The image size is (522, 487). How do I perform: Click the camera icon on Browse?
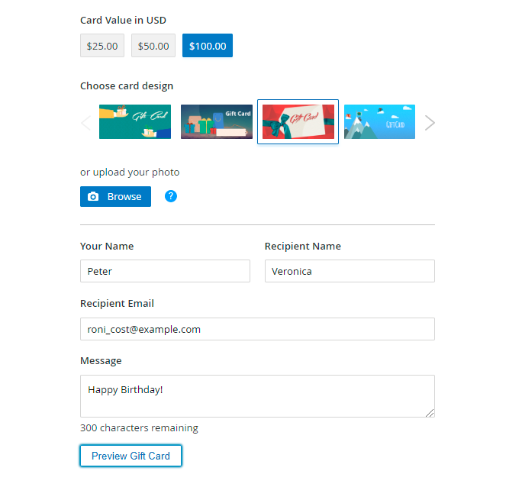click(93, 197)
